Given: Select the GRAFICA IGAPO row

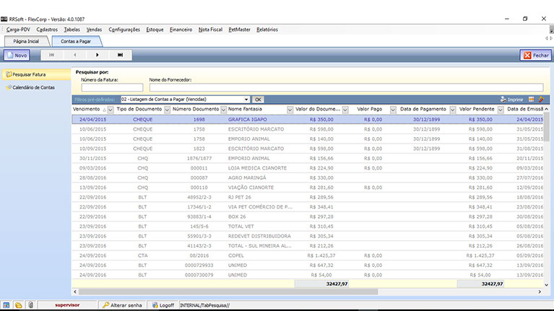Looking at the screenshot, I should point(308,119).
